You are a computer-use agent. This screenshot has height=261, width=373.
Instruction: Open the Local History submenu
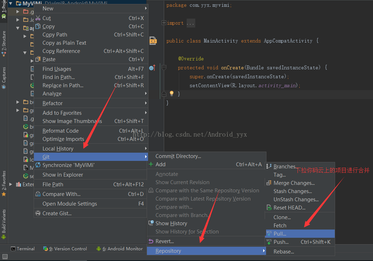(91, 148)
